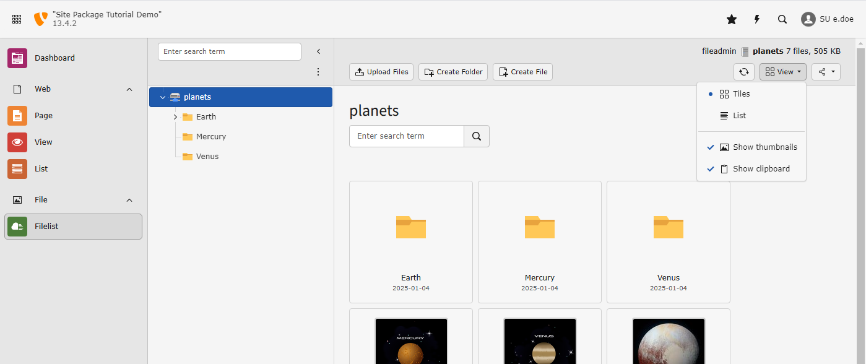Image resolution: width=866 pixels, height=364 pixels.
Task: Submit the planets file search magnifier button
Action: pos(477,136)
